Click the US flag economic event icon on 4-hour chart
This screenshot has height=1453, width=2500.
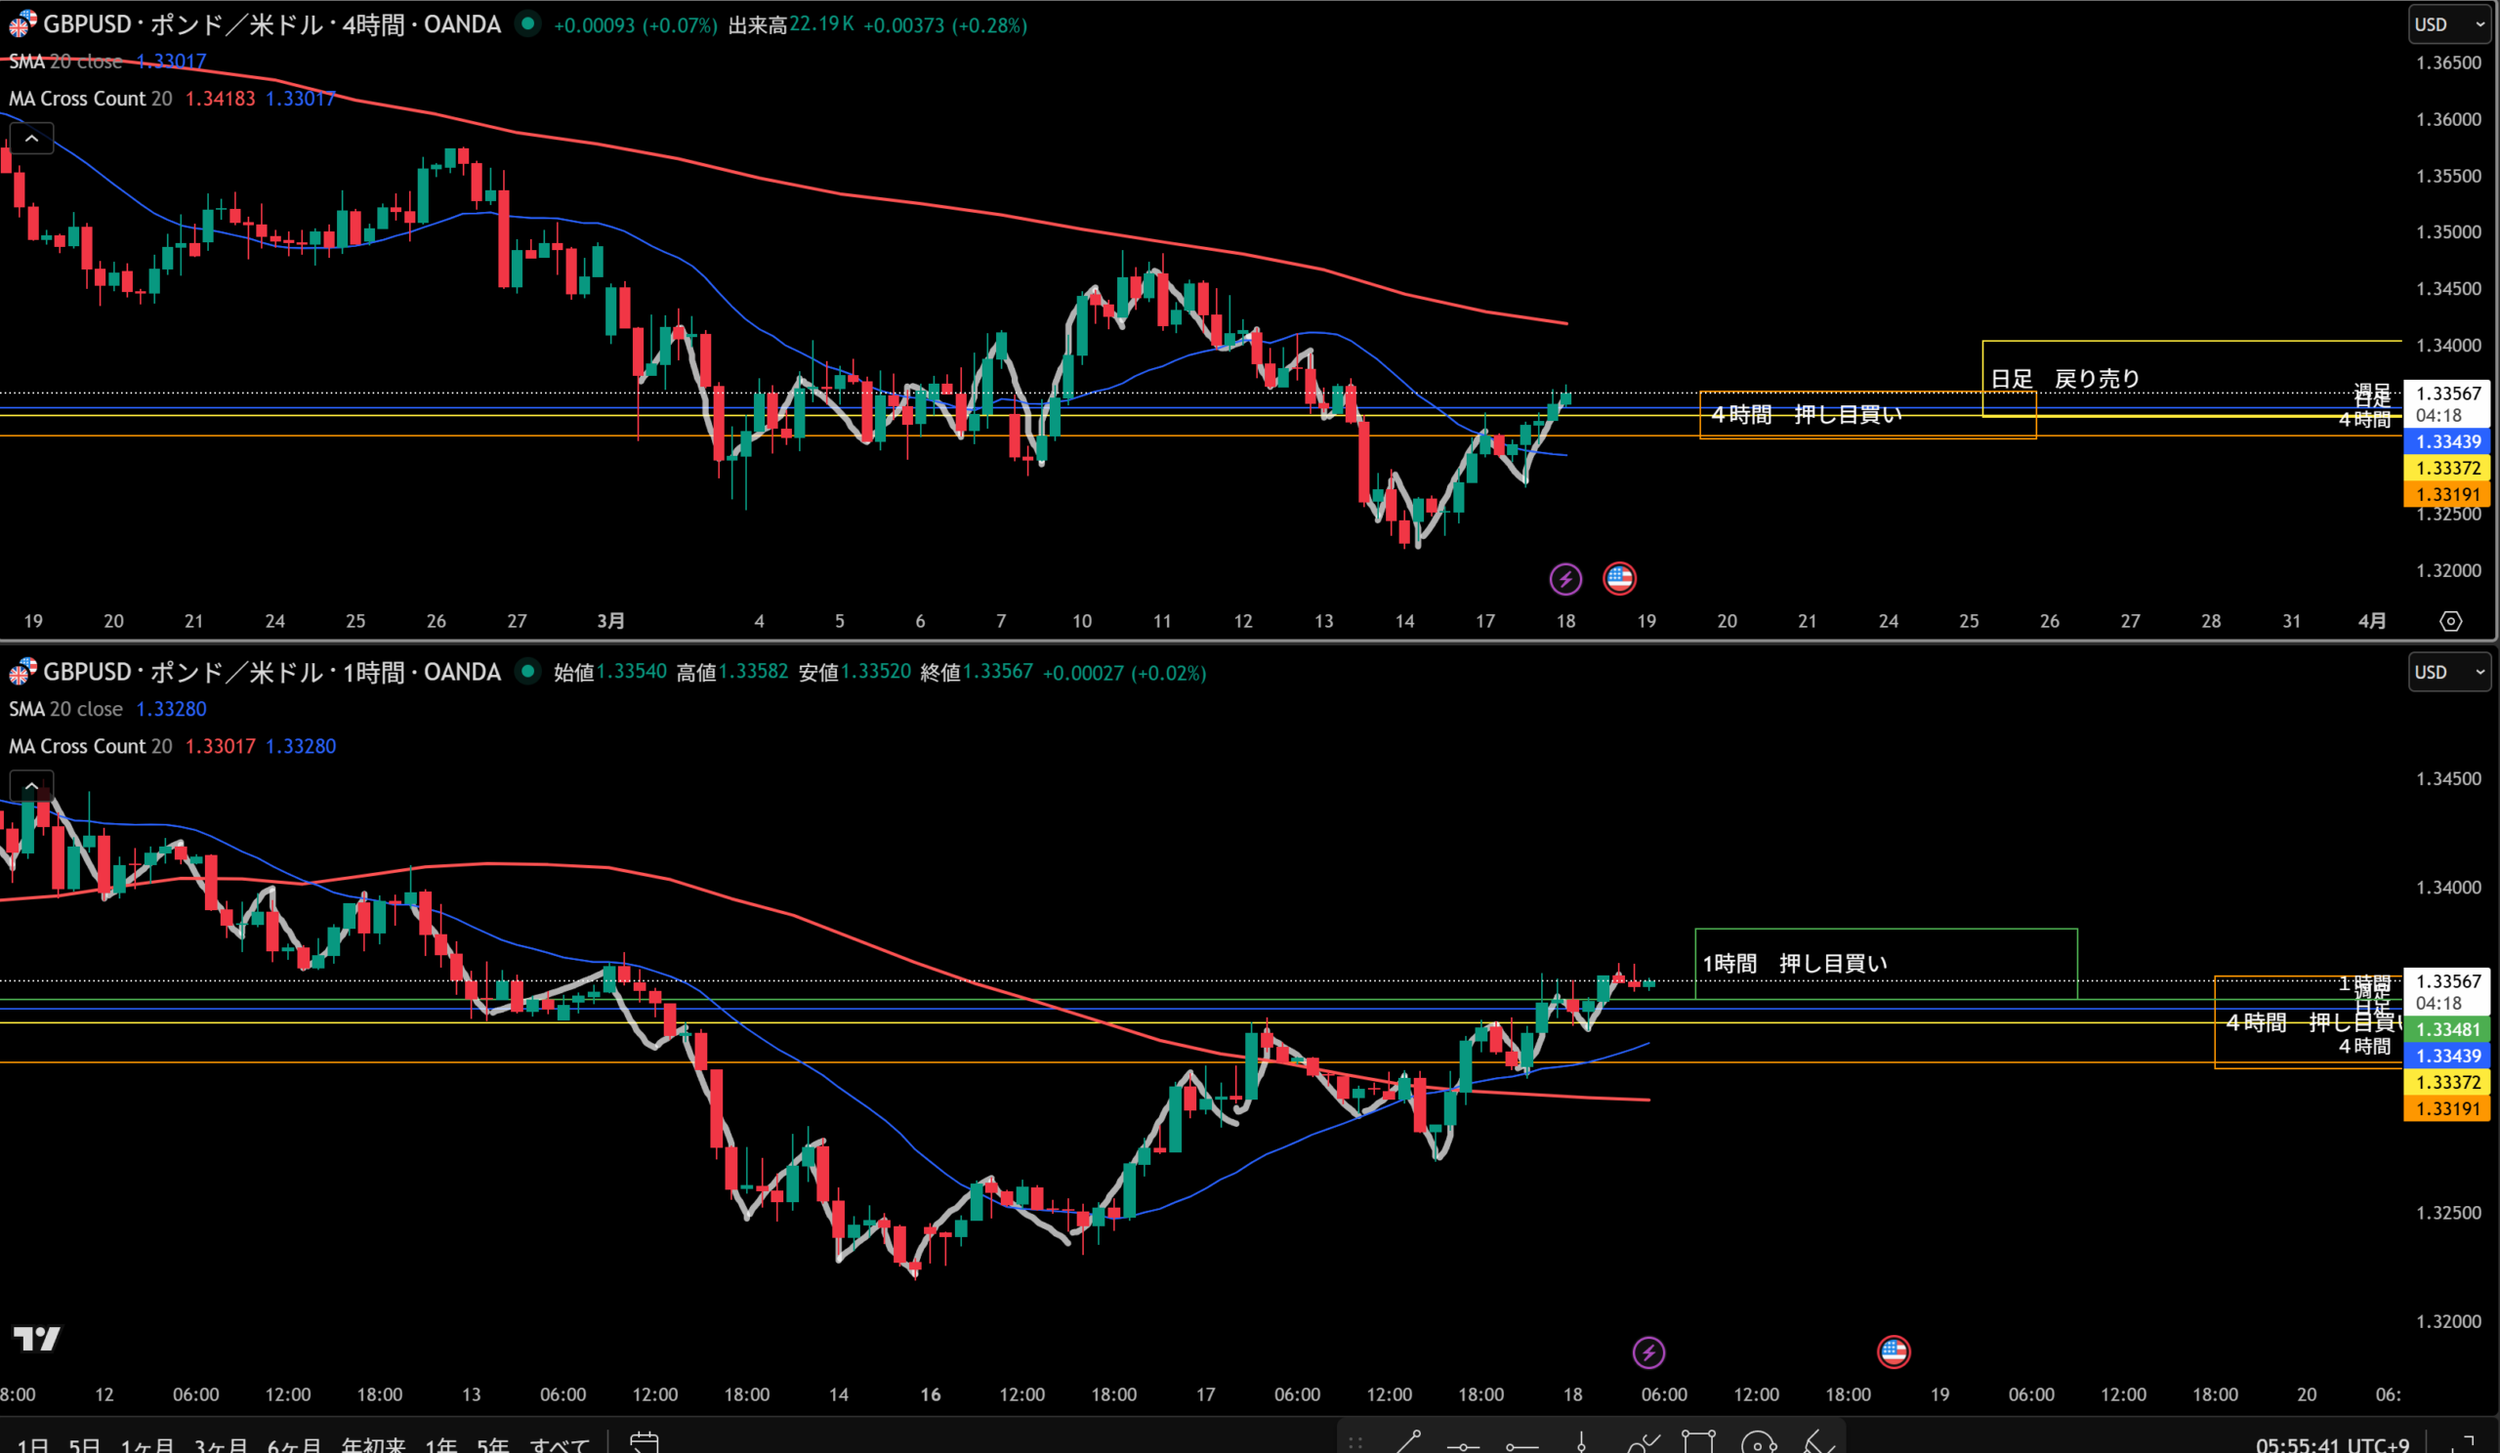coord(1619,578)
